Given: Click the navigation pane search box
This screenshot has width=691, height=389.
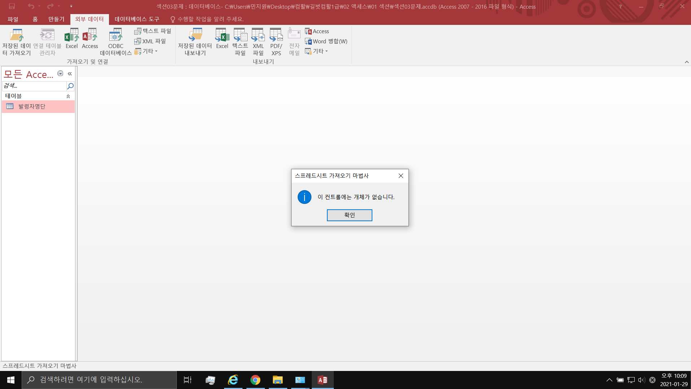Looking at the screenshot, I should point(34,86).
